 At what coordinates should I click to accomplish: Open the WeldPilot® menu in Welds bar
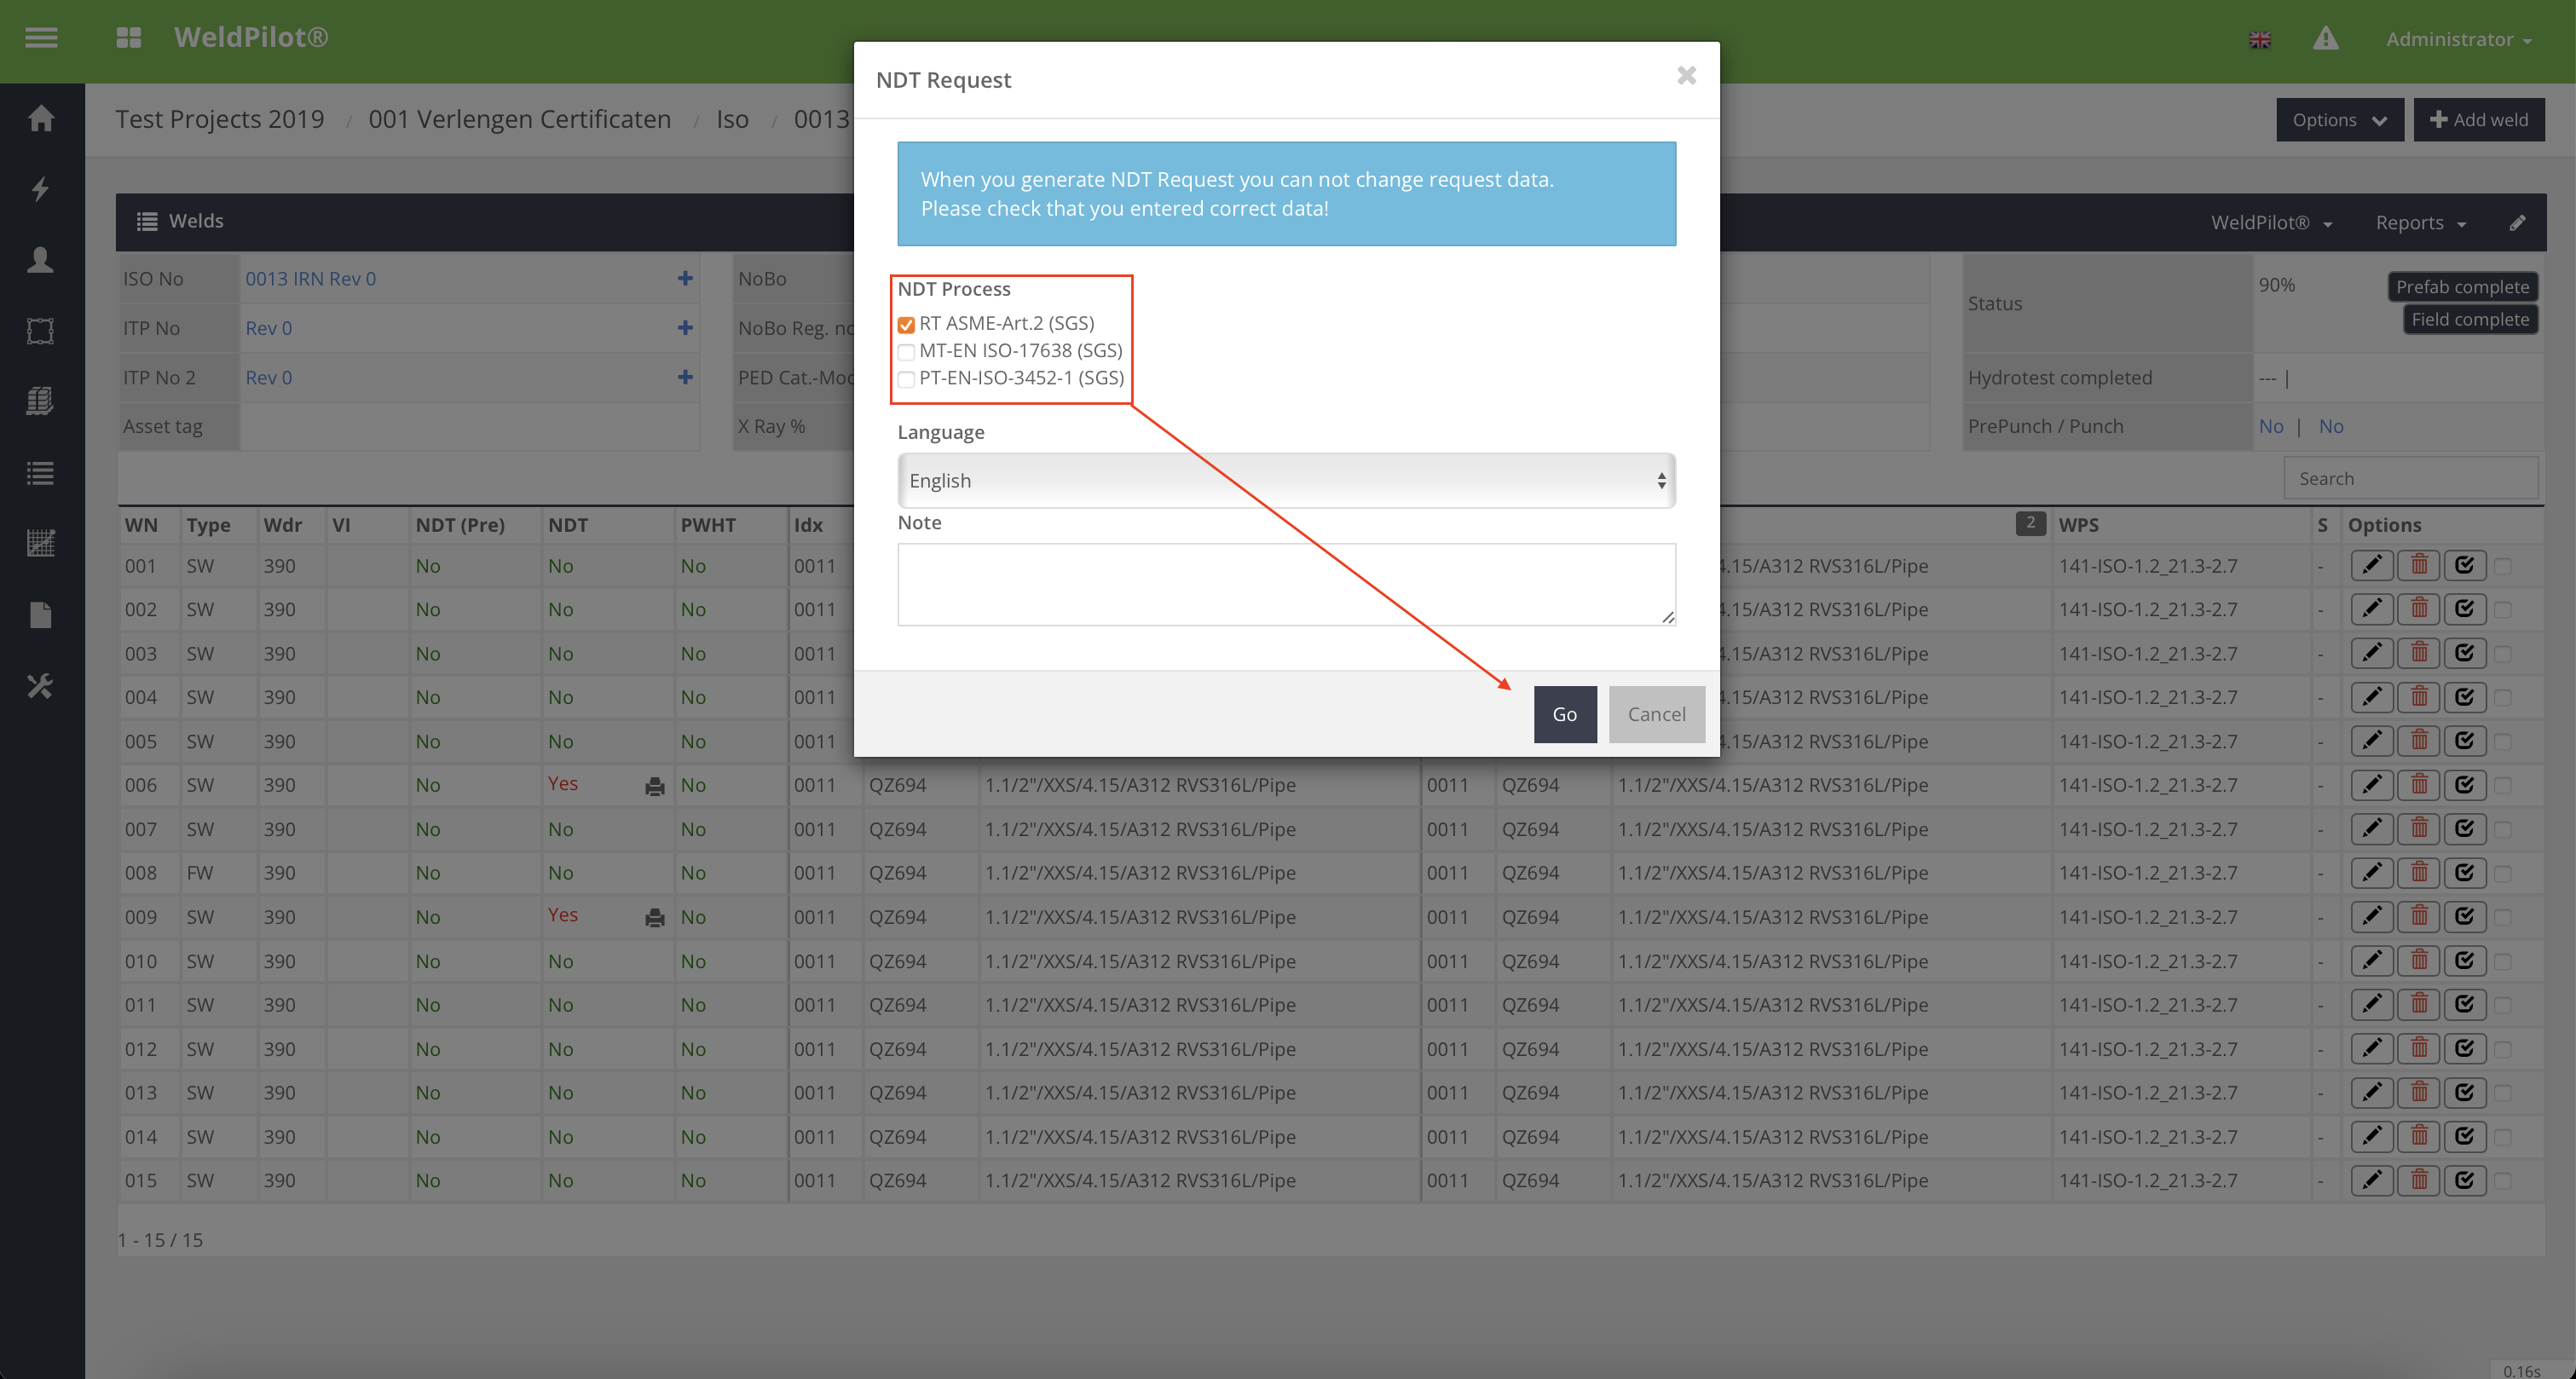coord(2270,223)
